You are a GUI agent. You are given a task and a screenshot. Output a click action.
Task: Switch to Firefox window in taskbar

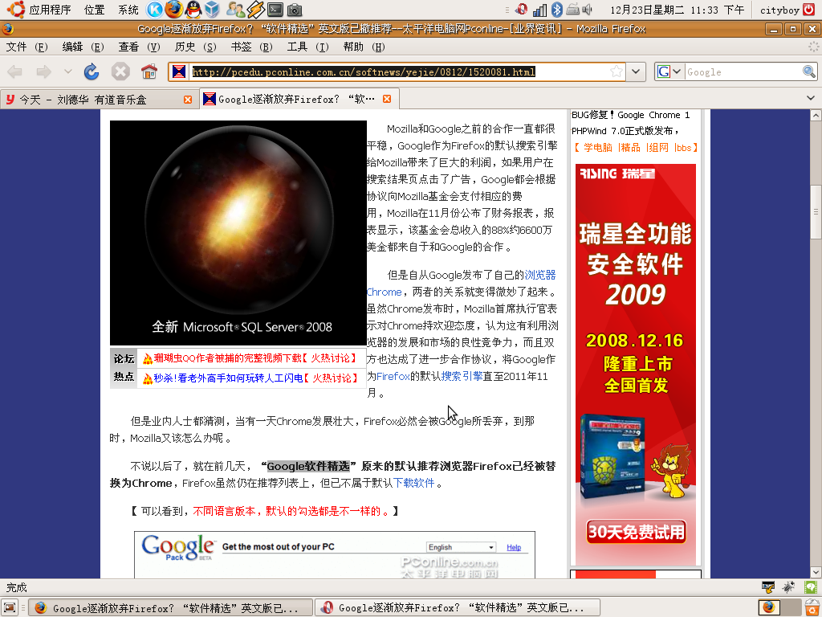[170, 608]
